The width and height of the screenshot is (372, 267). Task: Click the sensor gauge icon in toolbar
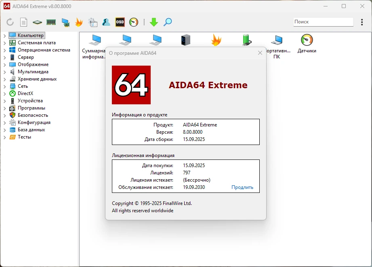click(134, 22)
